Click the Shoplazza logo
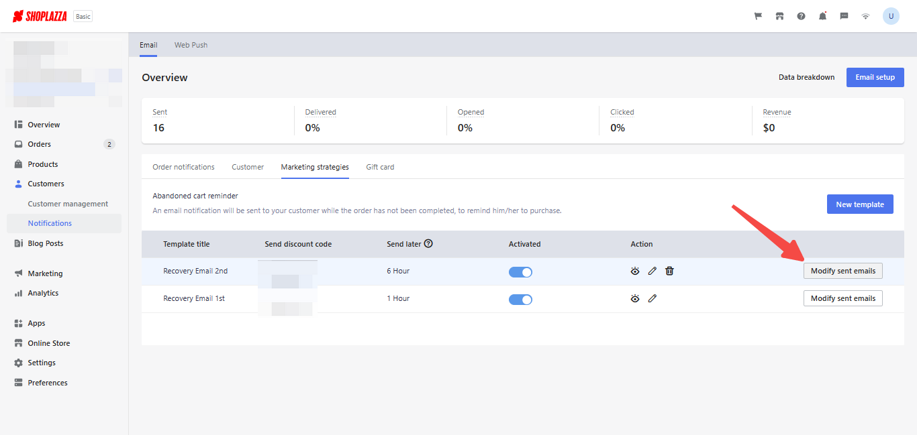The image size is (917, 435). pyautogui.click(x=40, y=16)
